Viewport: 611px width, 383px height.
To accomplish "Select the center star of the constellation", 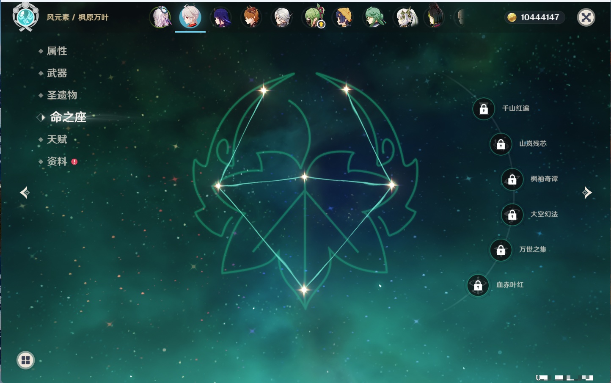I will point(305,177).
